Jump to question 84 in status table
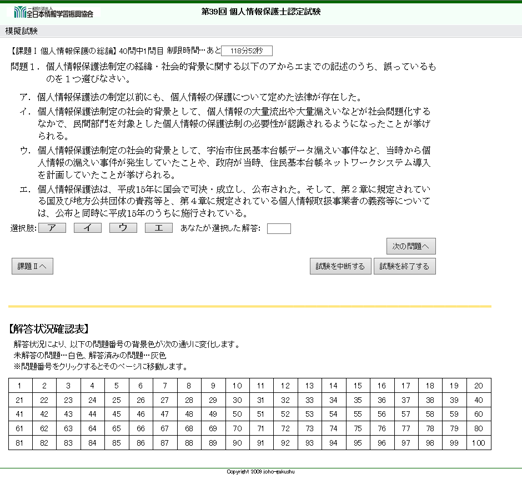 pos(93,443)
